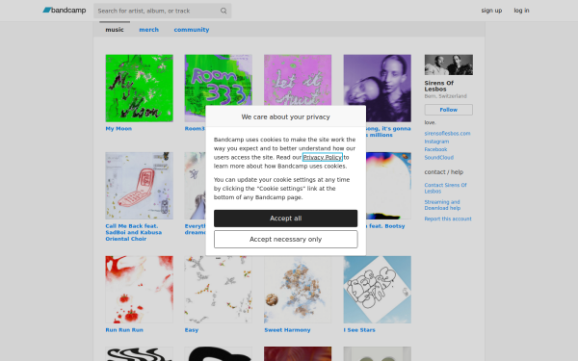Open the I See Stars album cover
The image size is (578, 361).
(x=377, y=290)
